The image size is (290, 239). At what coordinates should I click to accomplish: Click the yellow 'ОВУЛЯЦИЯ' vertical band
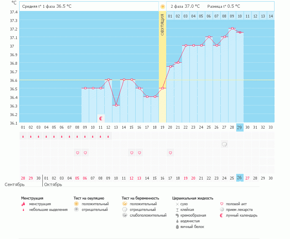(163, 61)
